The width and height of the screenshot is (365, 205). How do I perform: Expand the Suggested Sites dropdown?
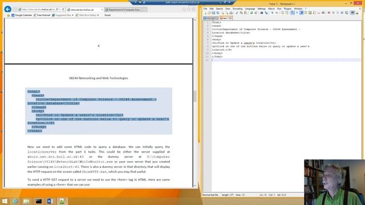coord(72,15)
